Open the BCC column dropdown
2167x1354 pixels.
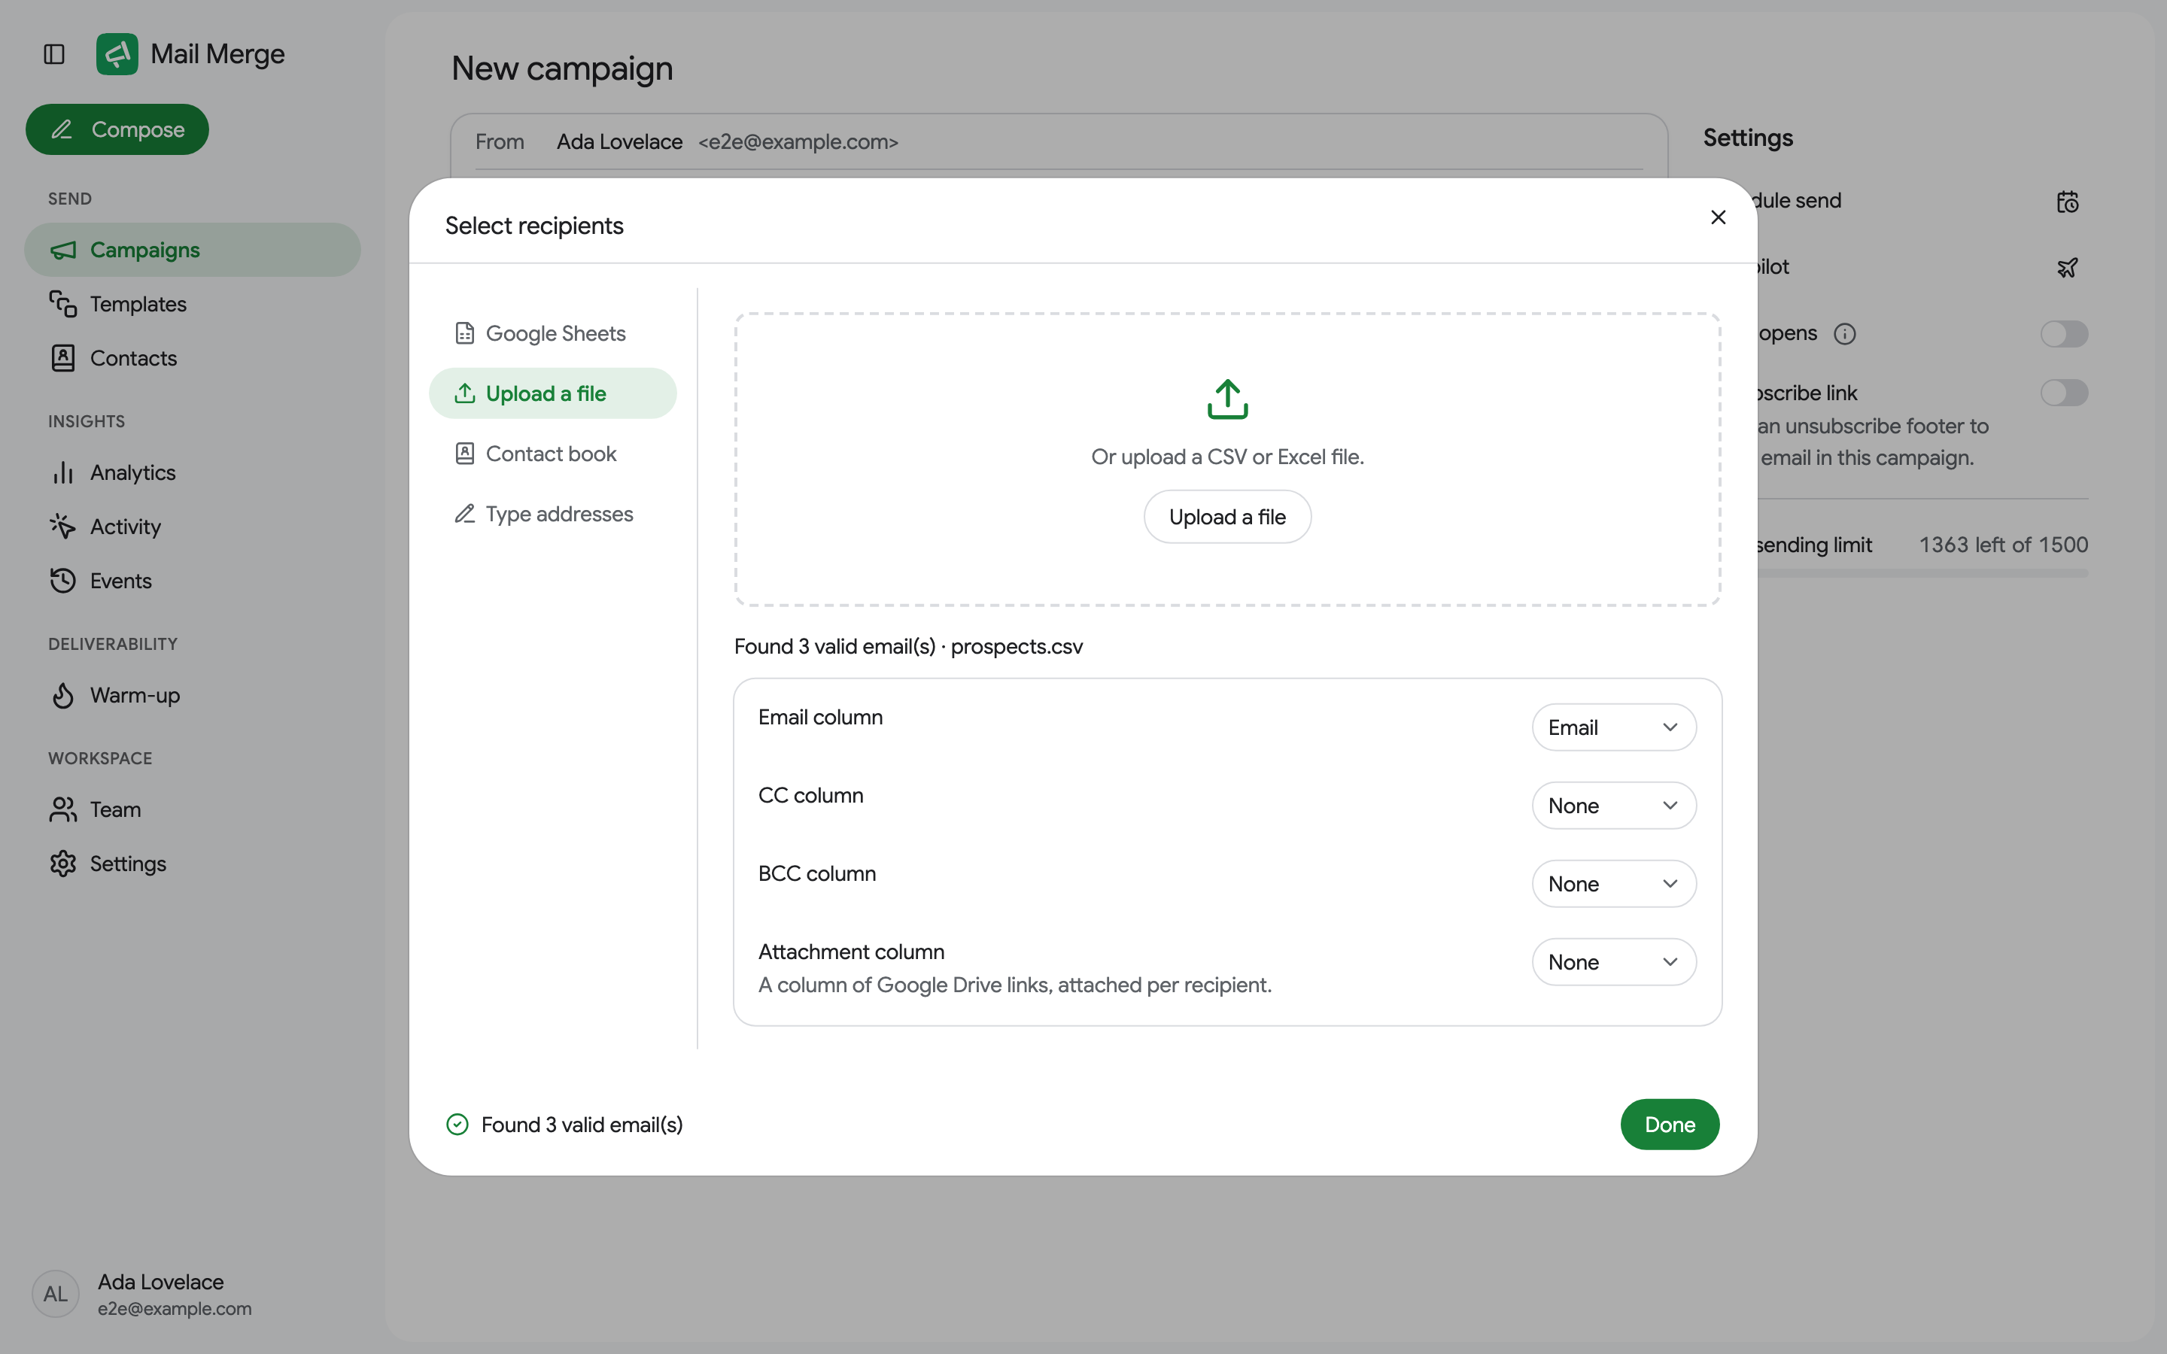1614,884
